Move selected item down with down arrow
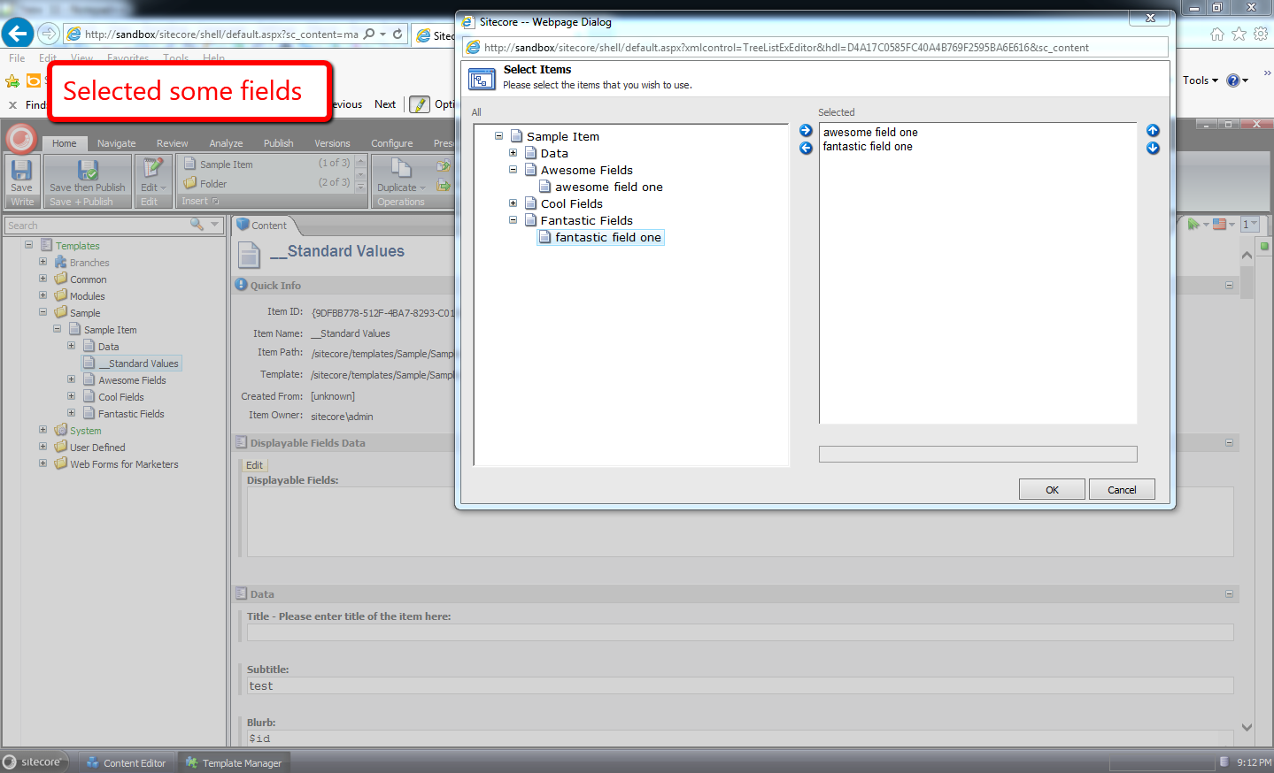This screenshot has height=773, width=1274. click(1153, 148)
